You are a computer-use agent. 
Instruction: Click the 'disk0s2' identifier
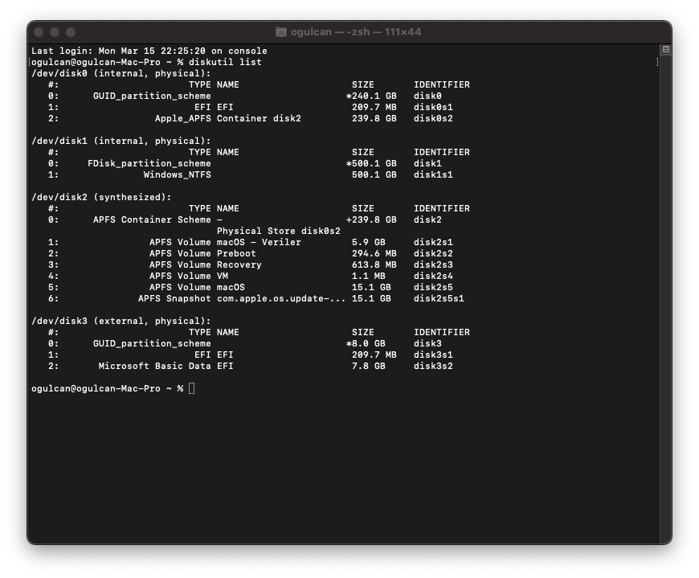(x=433, y=118)
